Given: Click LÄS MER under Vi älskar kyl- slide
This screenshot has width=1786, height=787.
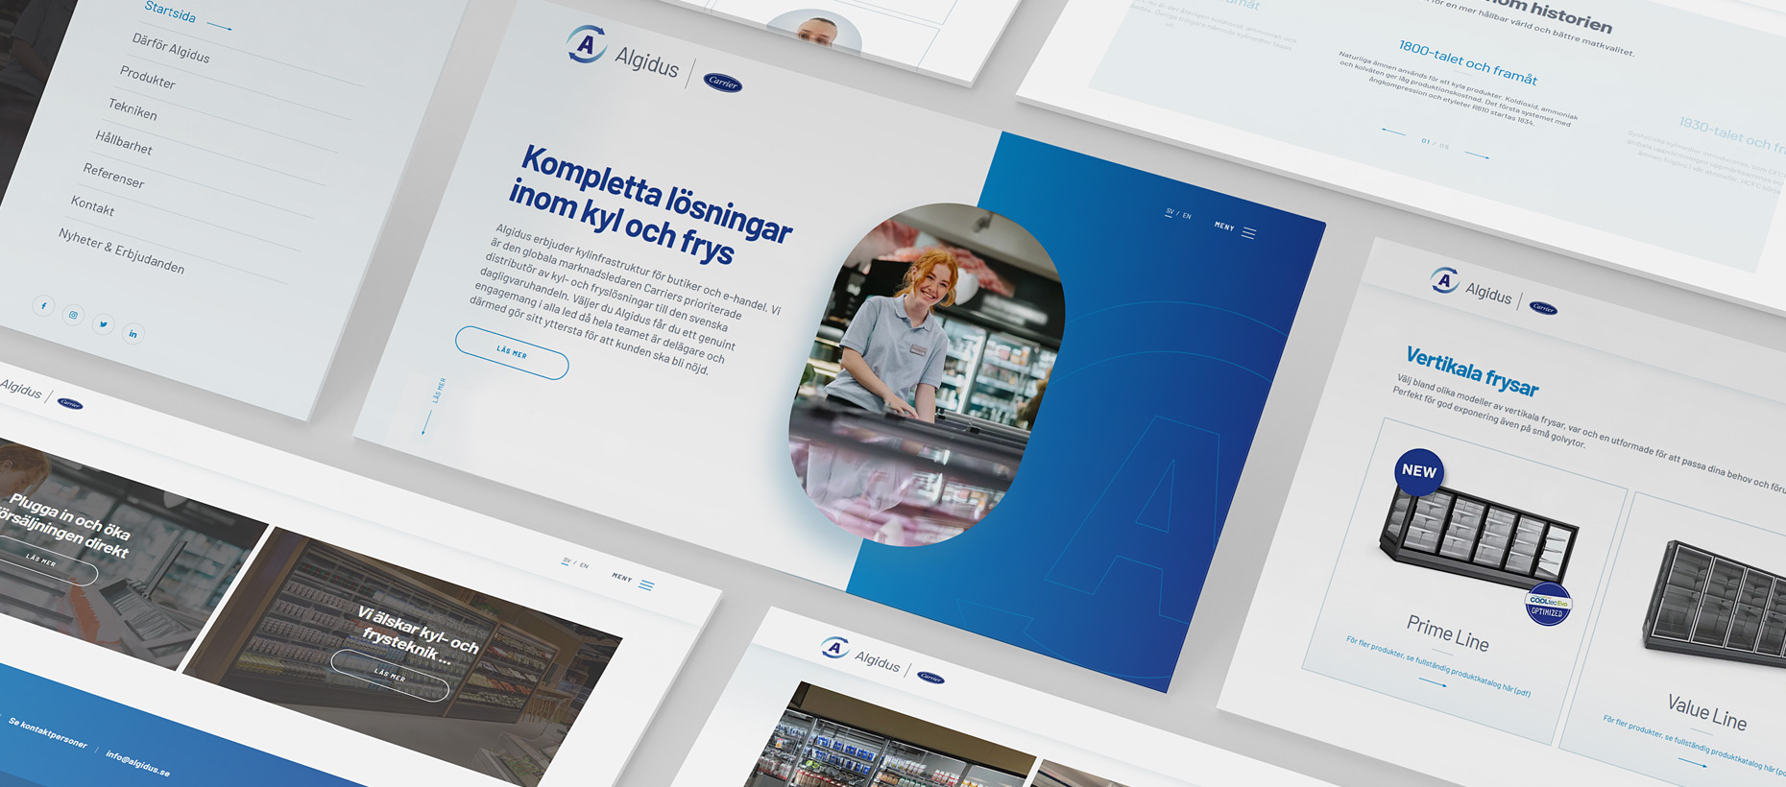Looking at the screenshot, I should coord(390,676).
